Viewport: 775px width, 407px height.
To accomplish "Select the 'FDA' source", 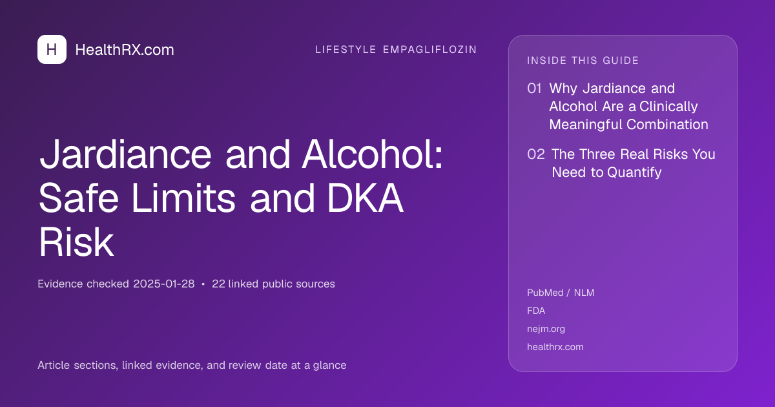I will [536, 311].
